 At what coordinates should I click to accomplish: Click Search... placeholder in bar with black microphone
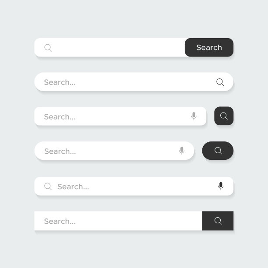tap(73, 187)
